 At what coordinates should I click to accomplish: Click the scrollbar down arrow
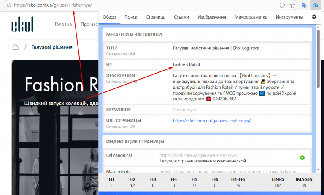point(318,170)
